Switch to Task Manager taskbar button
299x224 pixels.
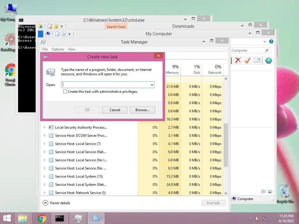pyautogui.click(x=78, y=218)
